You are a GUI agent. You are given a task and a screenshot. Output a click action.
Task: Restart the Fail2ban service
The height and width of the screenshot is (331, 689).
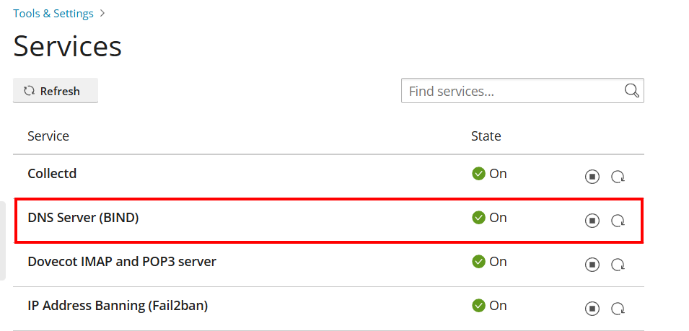click(618, 309)
